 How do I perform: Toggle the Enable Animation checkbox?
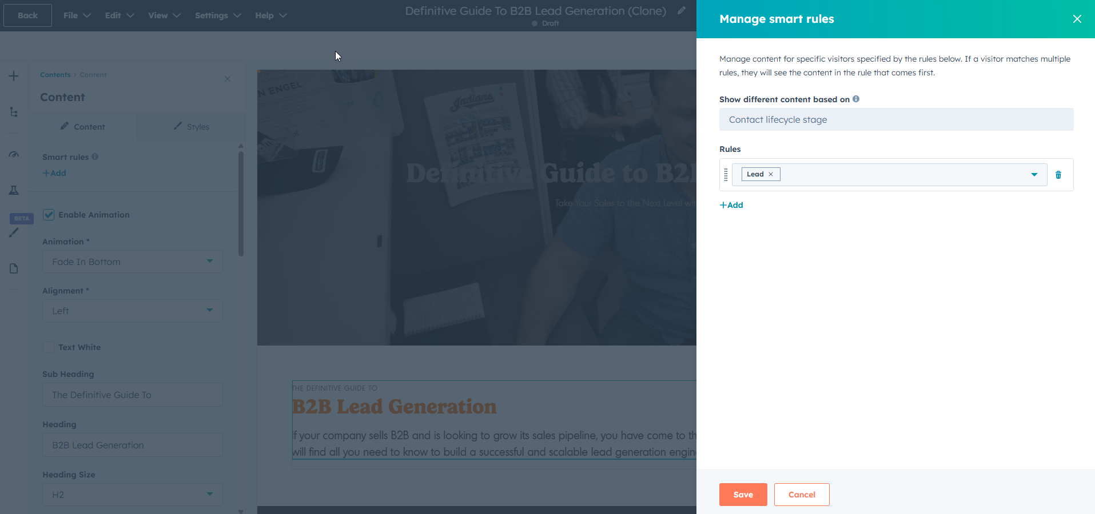pos(49,214)
